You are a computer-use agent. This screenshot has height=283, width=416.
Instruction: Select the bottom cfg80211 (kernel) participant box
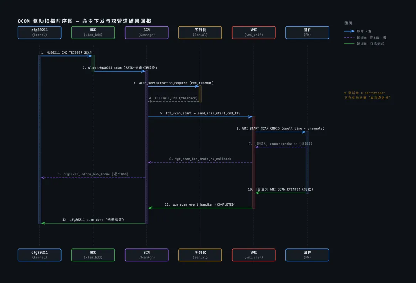click(x=40, y=255)
